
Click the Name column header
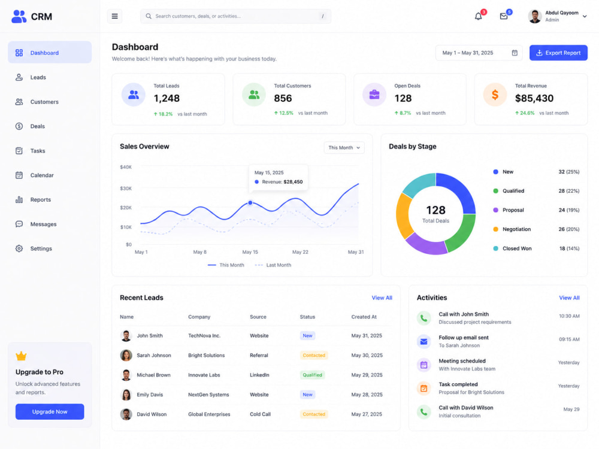[127, 317]
